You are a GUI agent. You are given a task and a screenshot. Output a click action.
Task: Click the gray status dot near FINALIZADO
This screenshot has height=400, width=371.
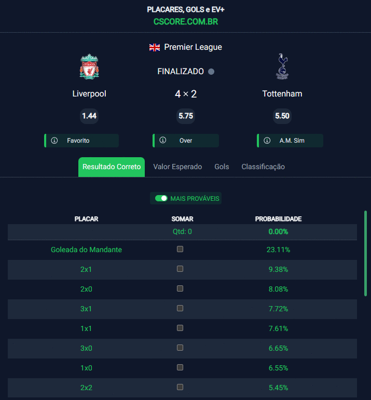[211, 72]
